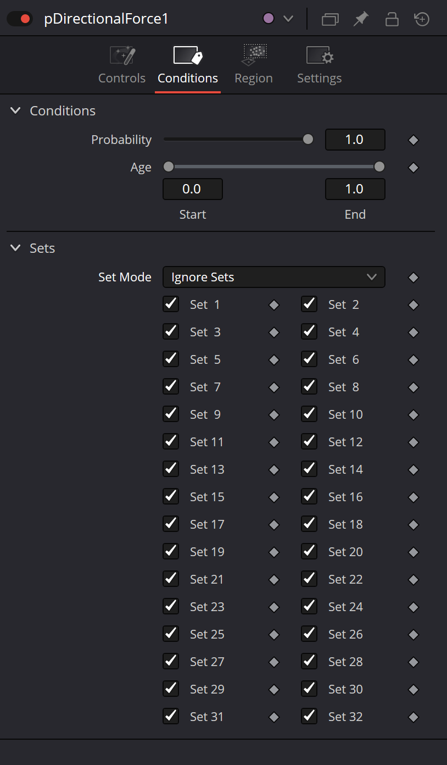447x765 pixels.
Task: Click the Age range end handle
Action: (379, 167)
